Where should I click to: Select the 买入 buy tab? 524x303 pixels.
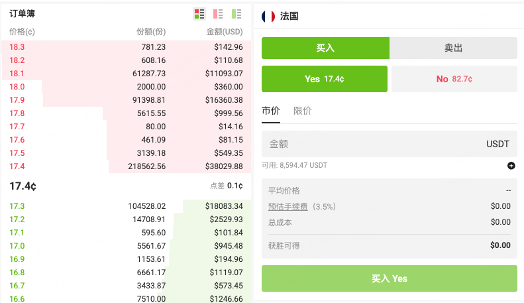pos(325,48)
